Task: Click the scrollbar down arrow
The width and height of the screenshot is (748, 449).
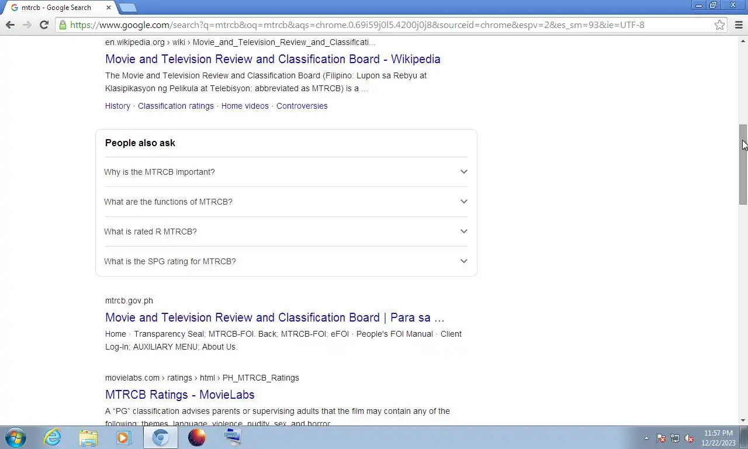Action: (743, 420)
